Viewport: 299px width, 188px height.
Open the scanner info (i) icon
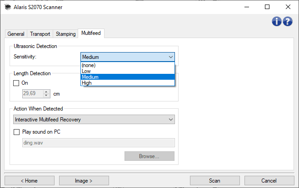click(x=276, y=21)
